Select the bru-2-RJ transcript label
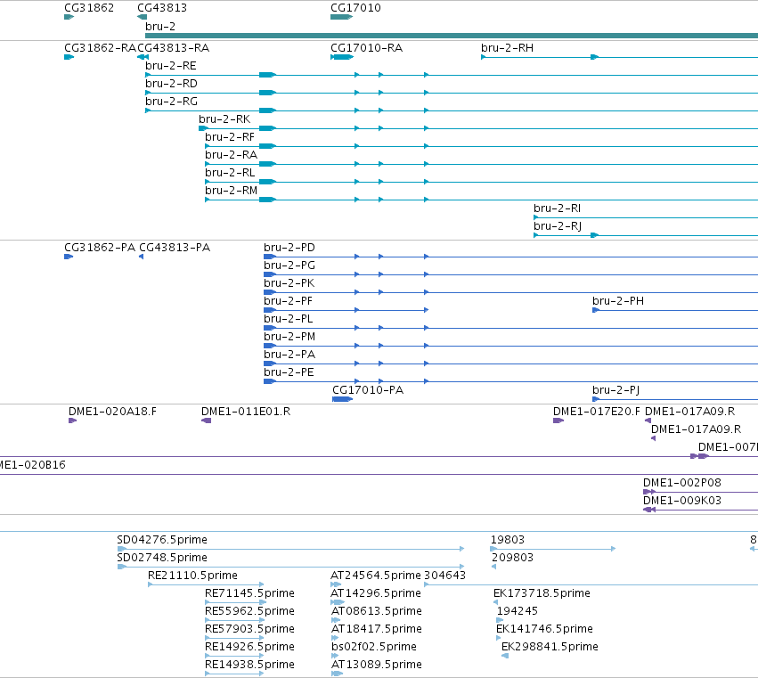 558,226
